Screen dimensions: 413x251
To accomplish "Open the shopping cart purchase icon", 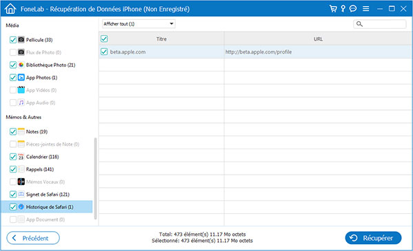I will click(333, 9).
